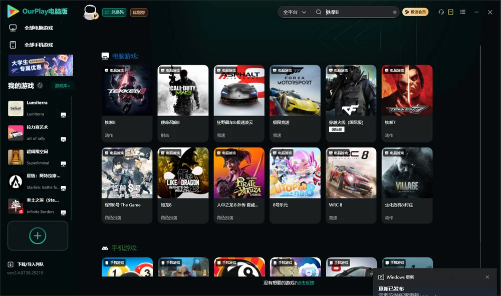Select 超阈限空间 Superliminal game
The height and width of the screenshot is (296, 501).
click(39, 157)
